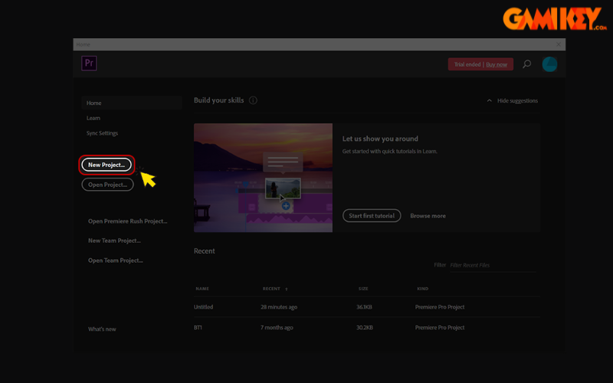The height and width of the screenshot is (383, 613).
Task: Click the Recent section heading
Action: pos(204,251)
